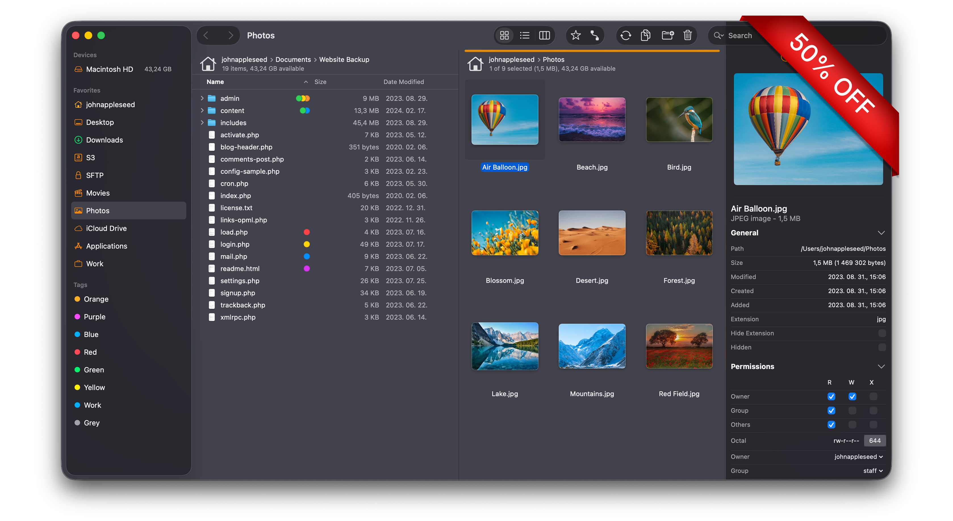This screenshot has width=953, height=521.
Task: Switch to list view mode
Action: click(x=524, y=35)
